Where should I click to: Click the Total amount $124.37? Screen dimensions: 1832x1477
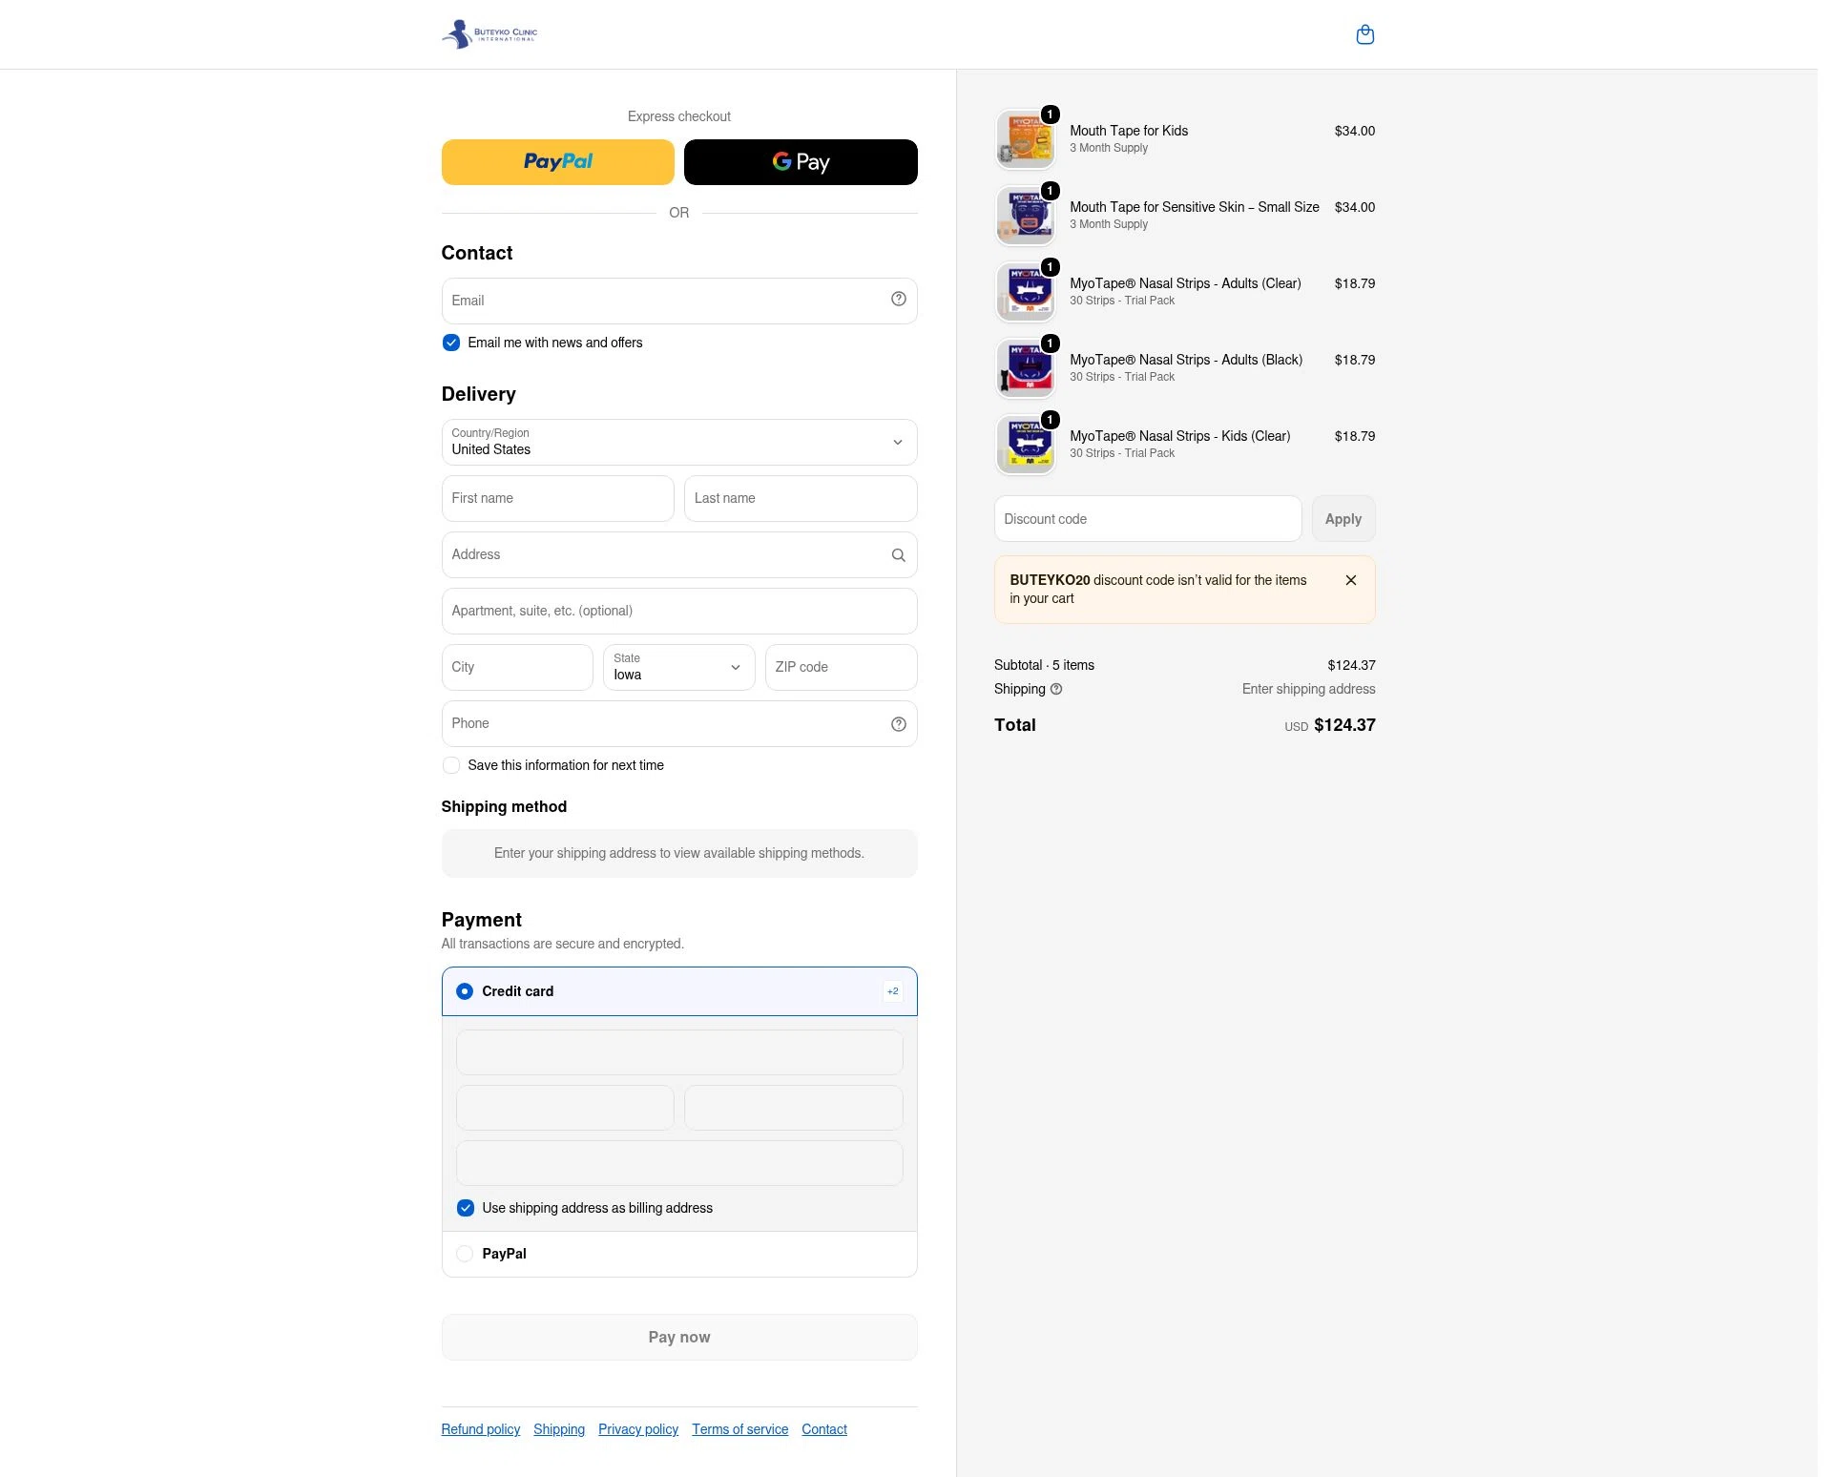tap(1344, 725)
